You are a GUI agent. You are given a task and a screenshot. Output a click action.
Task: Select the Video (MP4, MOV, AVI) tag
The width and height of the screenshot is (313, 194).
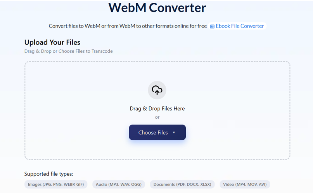point(245,184)
